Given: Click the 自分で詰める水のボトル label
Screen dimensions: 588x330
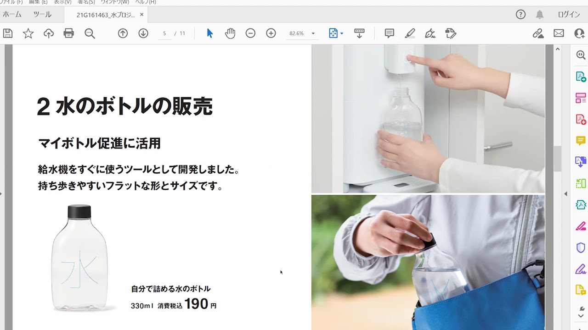Looking at the screenshot, I should tap(171, 289).
